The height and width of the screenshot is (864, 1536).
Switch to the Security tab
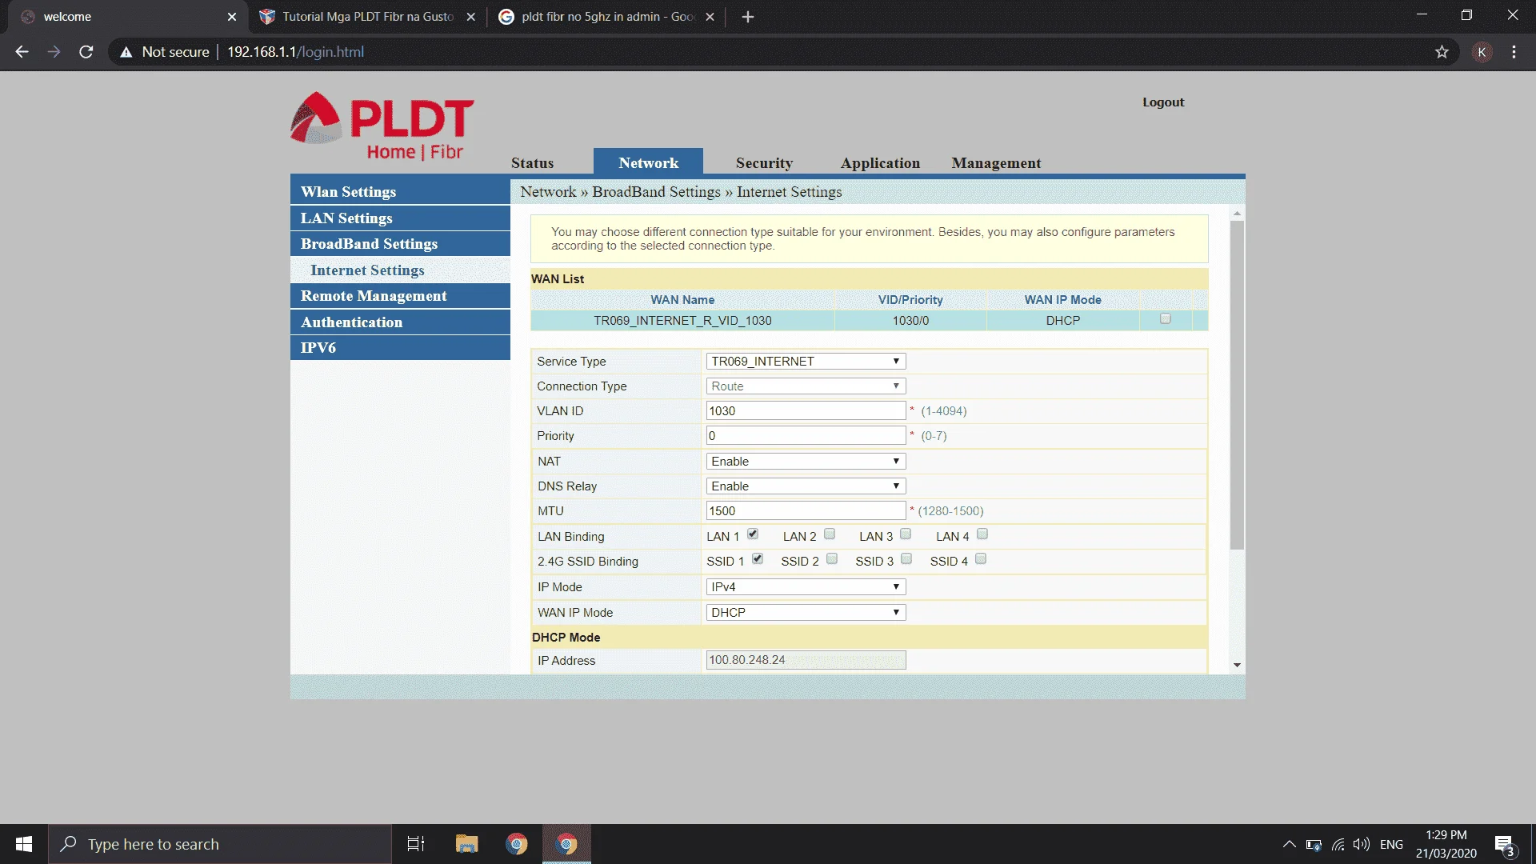pos(764,163)
